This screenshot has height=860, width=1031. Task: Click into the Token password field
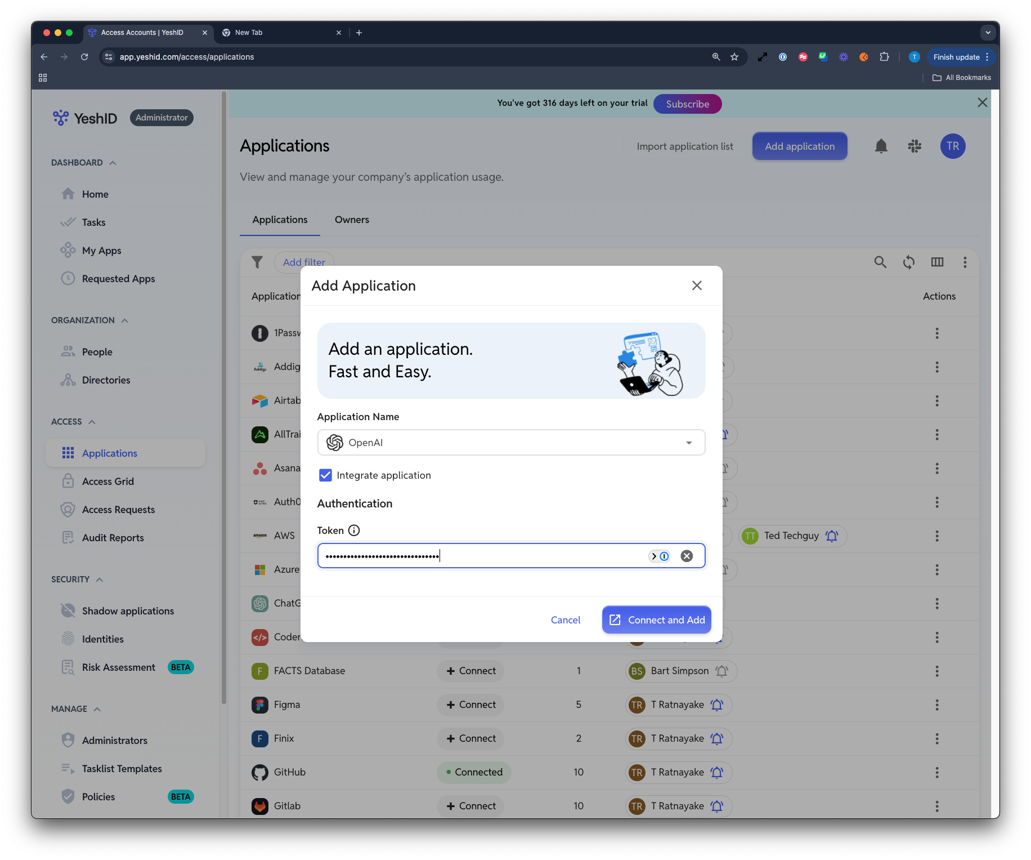(x=484, y=556)
